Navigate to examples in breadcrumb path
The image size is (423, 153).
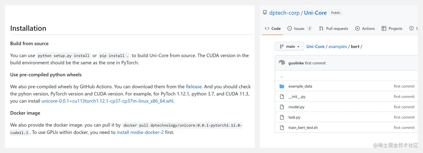point(337,46)
